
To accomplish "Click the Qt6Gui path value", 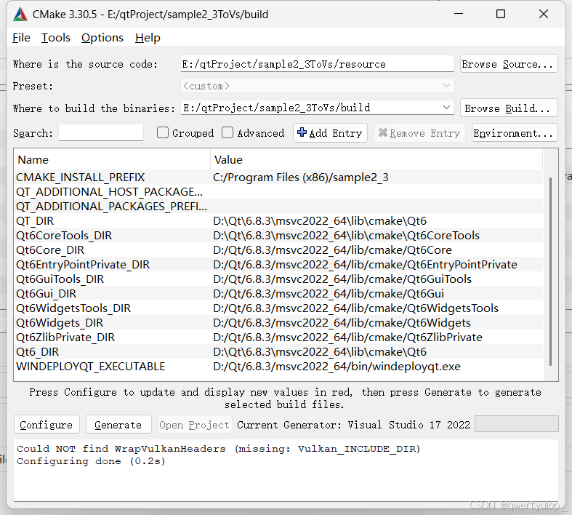I will [x=329, y=294].
